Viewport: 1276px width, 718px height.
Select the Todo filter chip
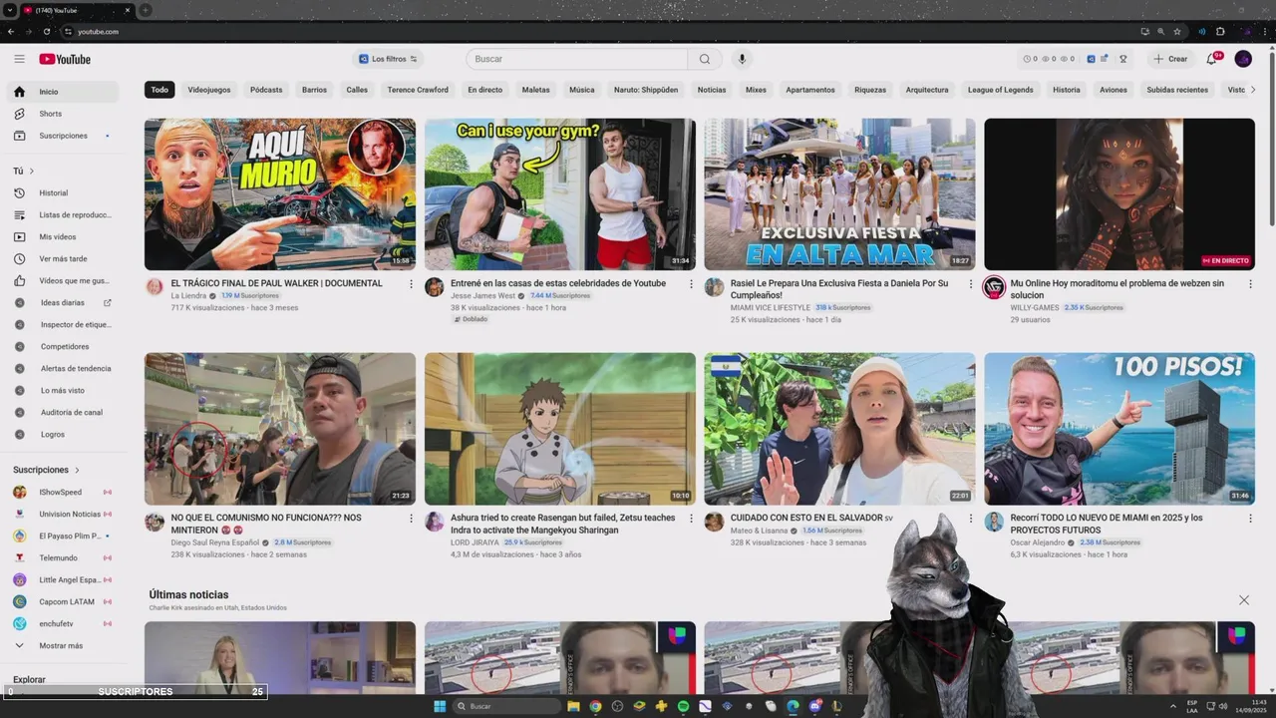click(x=159, y=90)
